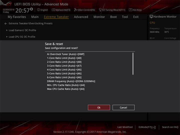The image size is (180, 135).
Task: Click the Save & reset dialog title
Action: [x=54, y=44]
